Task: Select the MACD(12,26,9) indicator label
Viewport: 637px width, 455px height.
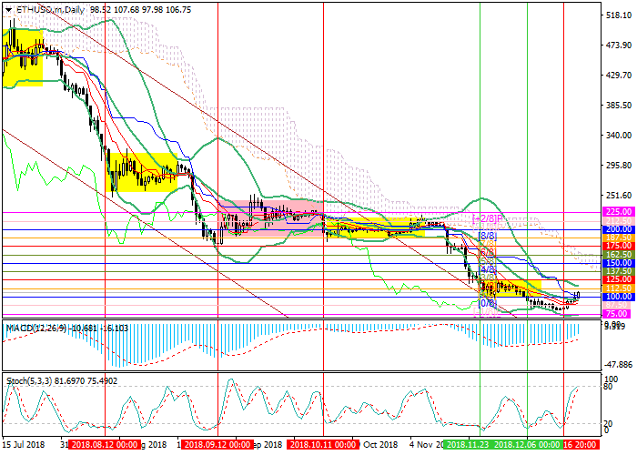Action: 36,327
